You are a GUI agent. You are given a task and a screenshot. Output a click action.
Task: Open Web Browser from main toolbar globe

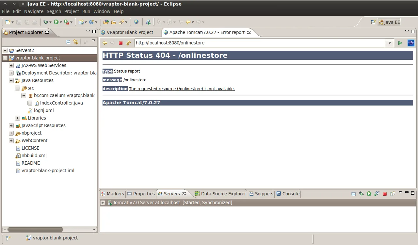point(136,22)
